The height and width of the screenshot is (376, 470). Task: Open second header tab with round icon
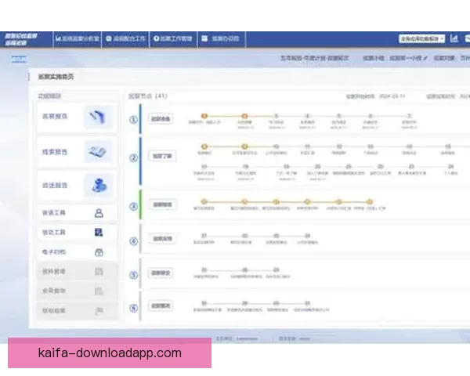click(x=125, y=38)
